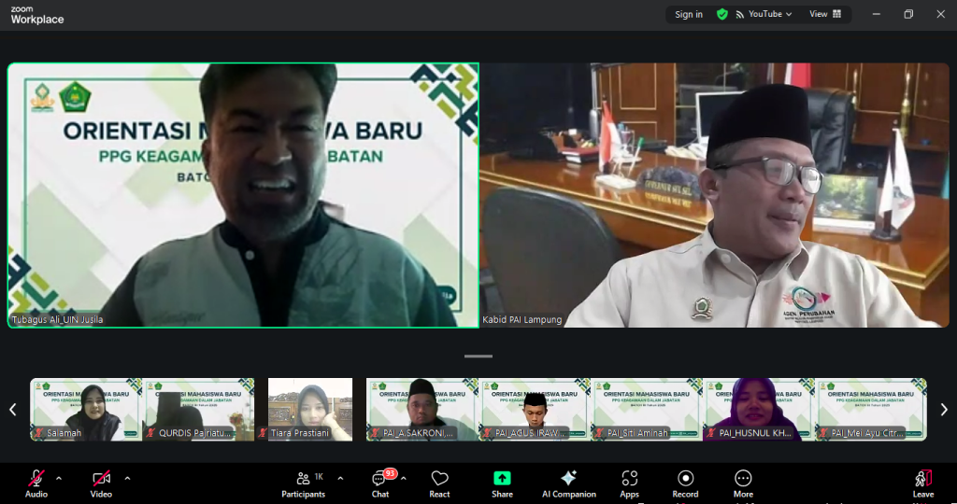957x504 pixels.
Task: Open the Participants panel
Action: [304, 483]
